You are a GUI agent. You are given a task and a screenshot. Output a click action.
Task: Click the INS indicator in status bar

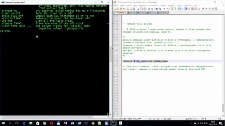[x=219, y=119]
